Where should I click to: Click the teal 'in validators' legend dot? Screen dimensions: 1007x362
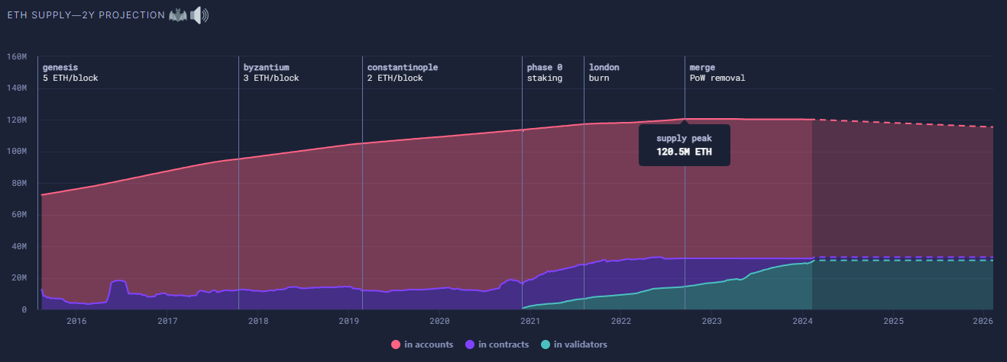click(545, 344)
